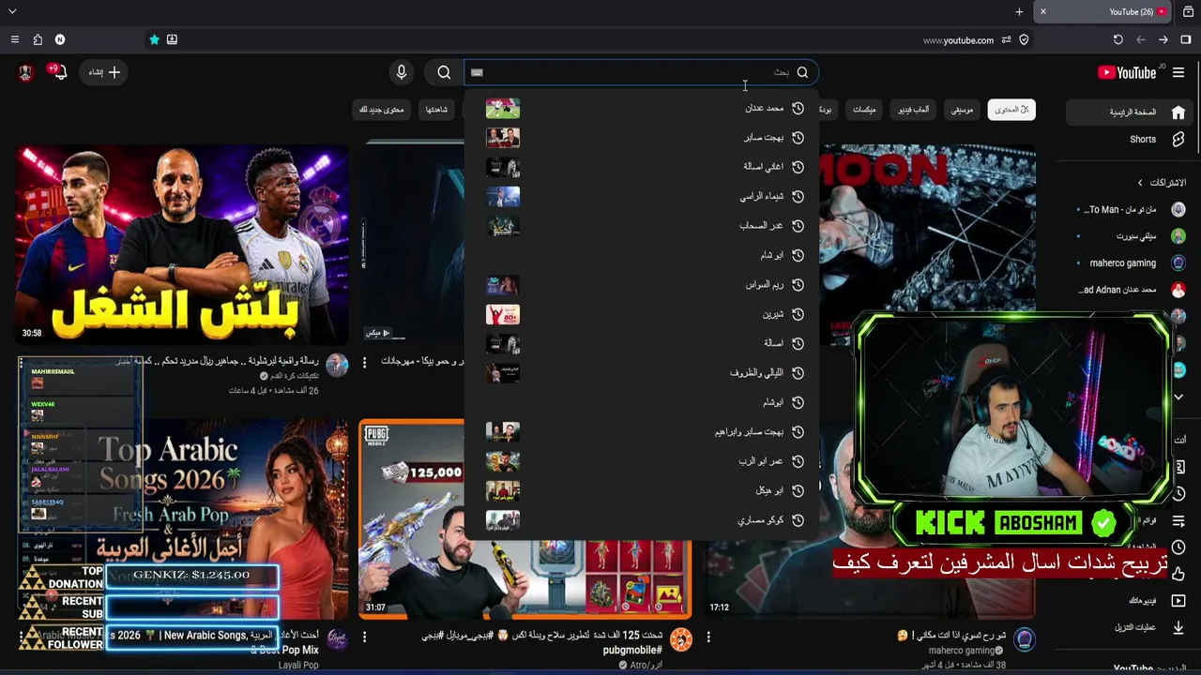The height and width of the screenshot is (675, 1201).
Task: Choose the الليالي والظروف search suggestion
Action: tap(641, 373)
